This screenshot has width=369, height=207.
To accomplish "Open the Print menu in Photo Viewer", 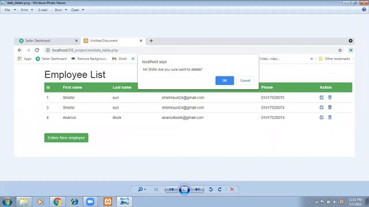I will pyautogui.click(x=27, y=10).
